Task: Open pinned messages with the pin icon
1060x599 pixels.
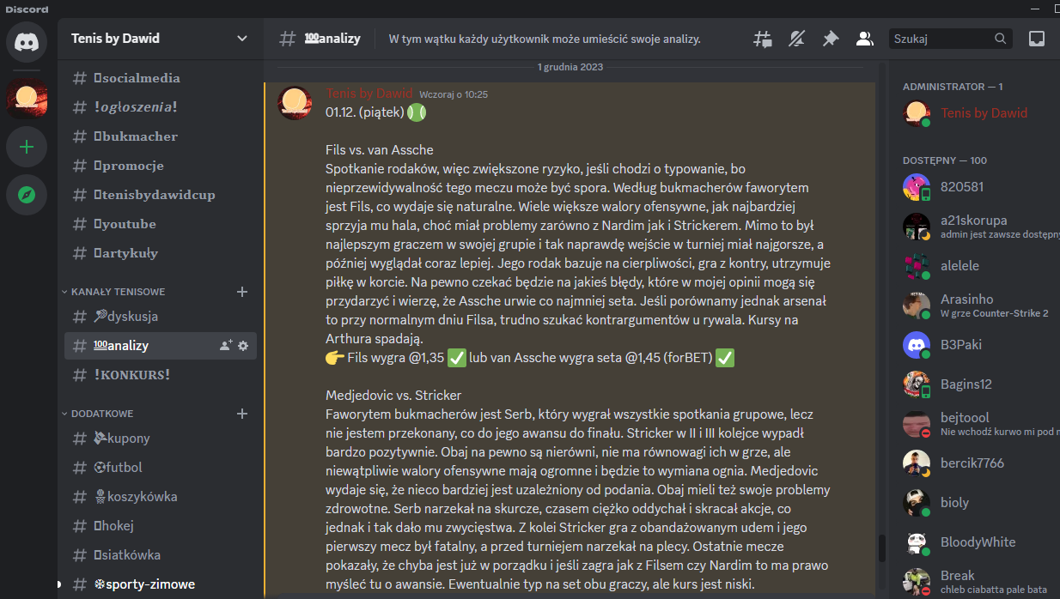Action: (830, 39)
